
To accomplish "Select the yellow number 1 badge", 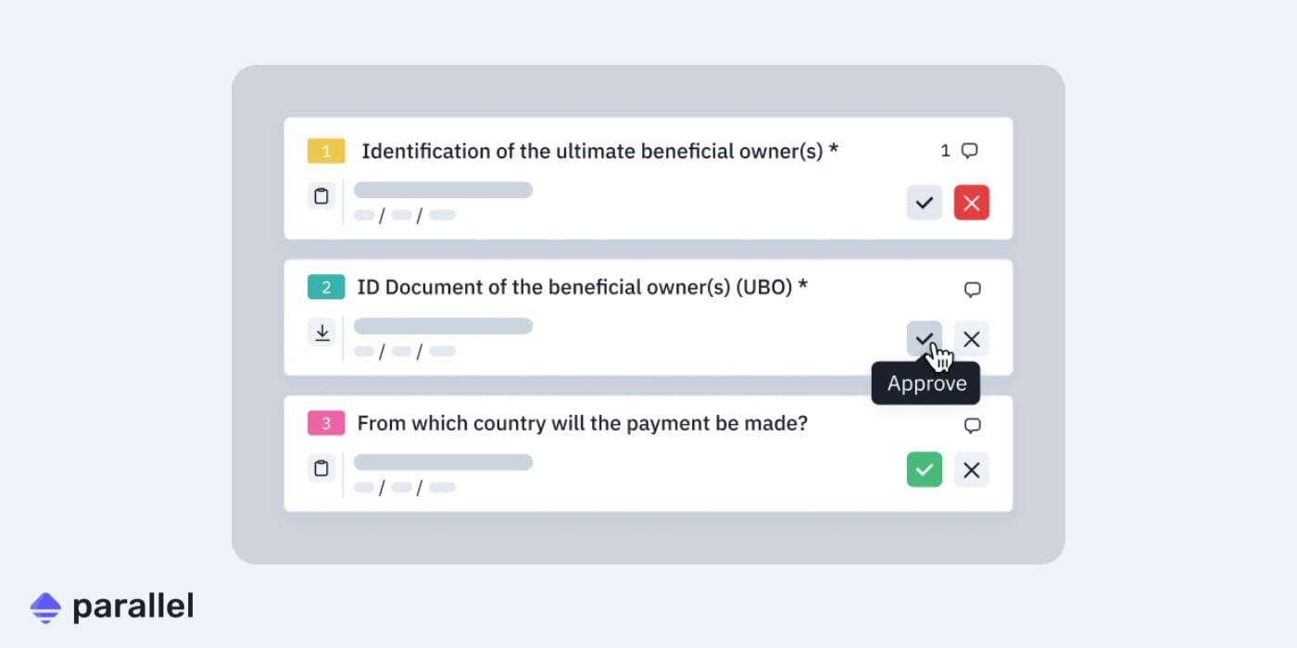I will 325,150.
